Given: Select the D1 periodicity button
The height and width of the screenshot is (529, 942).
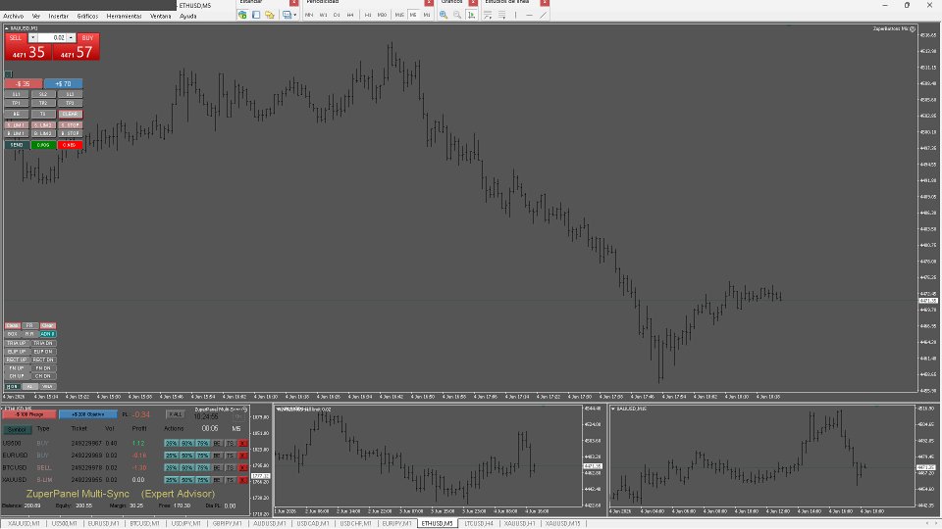Looking at the screenshot, I should coord(337,15).
